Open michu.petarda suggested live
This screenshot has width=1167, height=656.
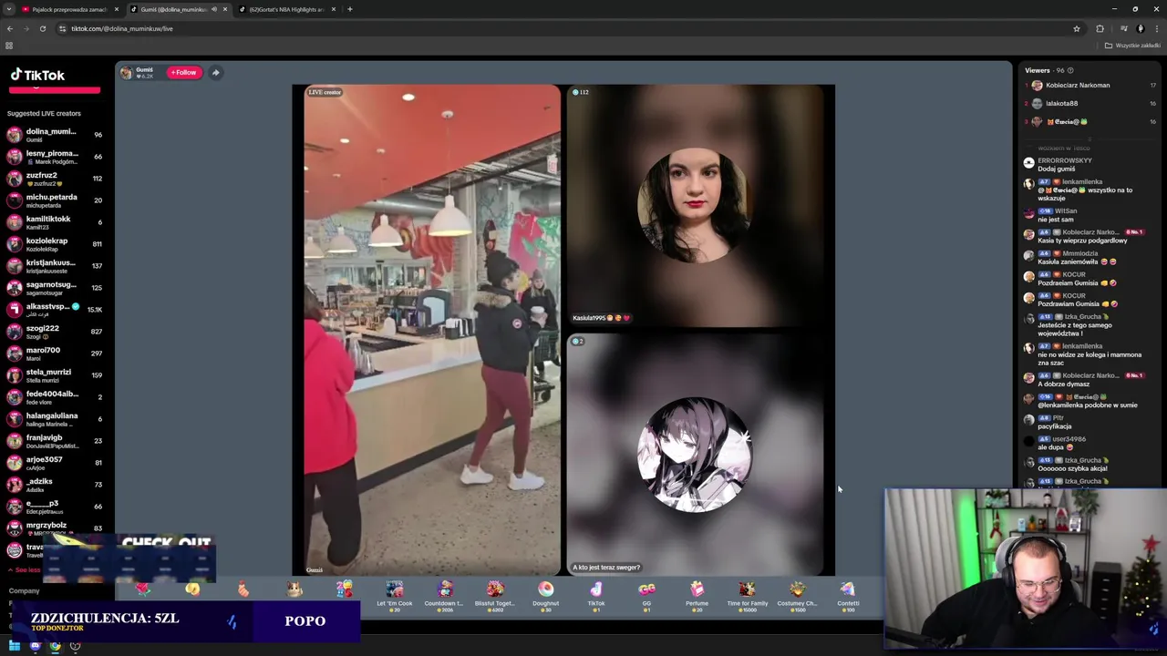click(x=55, y=200)
